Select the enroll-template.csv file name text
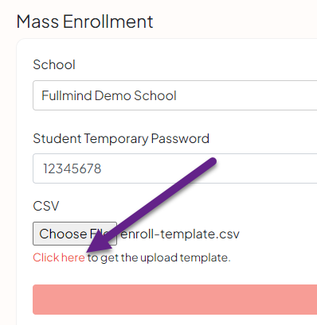Image resolution: width=317 pixels, height=325 pixels. 180,234
